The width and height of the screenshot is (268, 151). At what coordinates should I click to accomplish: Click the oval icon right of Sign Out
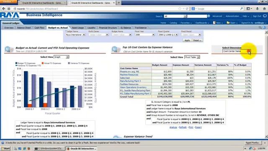click(265, 16)
